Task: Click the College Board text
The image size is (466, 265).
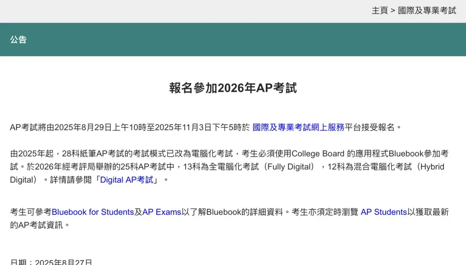Action: coord(318,154)
